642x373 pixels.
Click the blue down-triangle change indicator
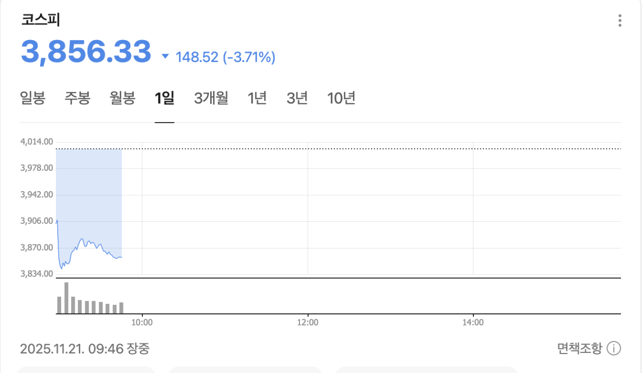coord(165,57)
